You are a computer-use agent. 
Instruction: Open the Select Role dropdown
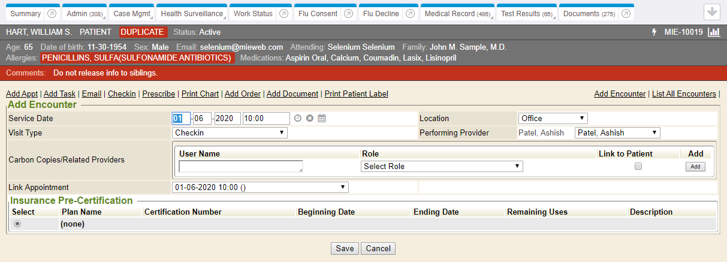[442, 166]
